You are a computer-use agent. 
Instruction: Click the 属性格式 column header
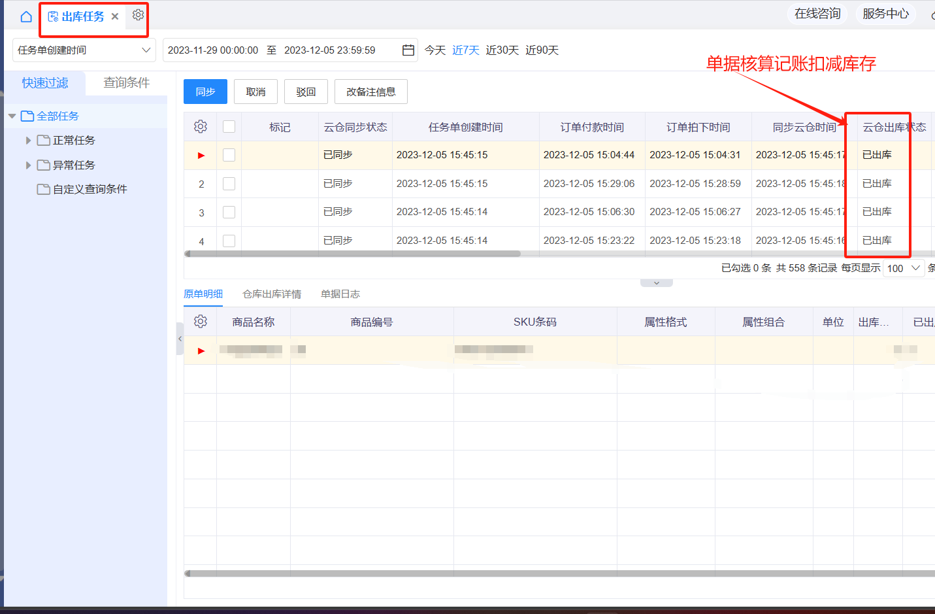tap(666, 322)
